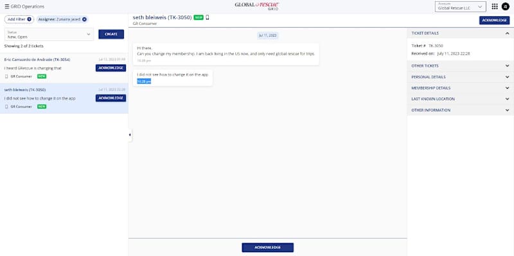Open the Status filter dropdown

(49, 35)
